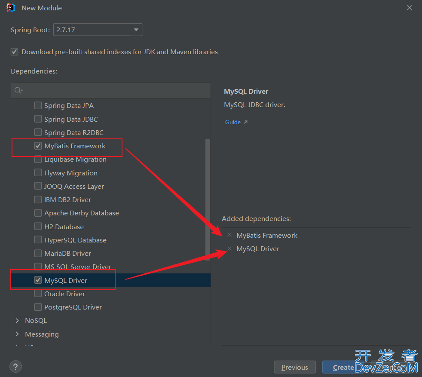Open the Guide link for MySQL Driver
Screen dimensions: 422x377
click(233, 122)
